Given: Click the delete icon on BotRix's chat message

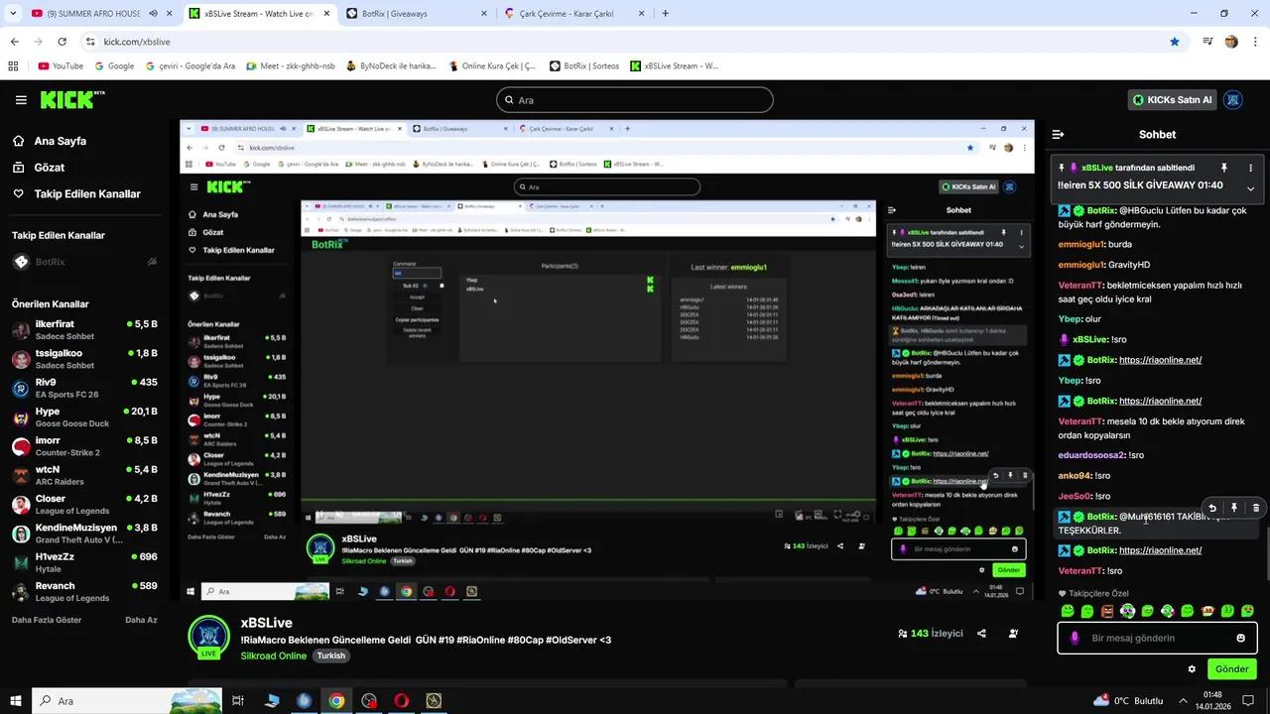Looking at the screenshot, I should (x=1256, y=508).
